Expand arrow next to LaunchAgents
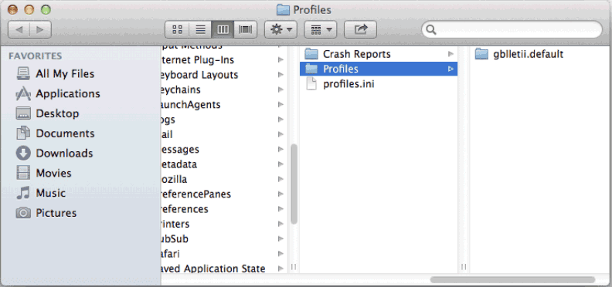The width and height of the screenshot is (612, 287). point(280,104)
